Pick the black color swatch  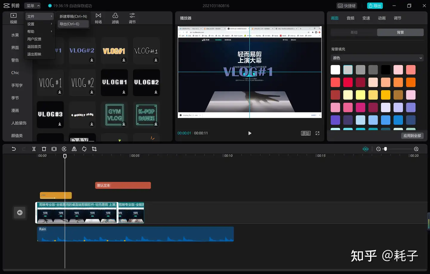[386, 70]
